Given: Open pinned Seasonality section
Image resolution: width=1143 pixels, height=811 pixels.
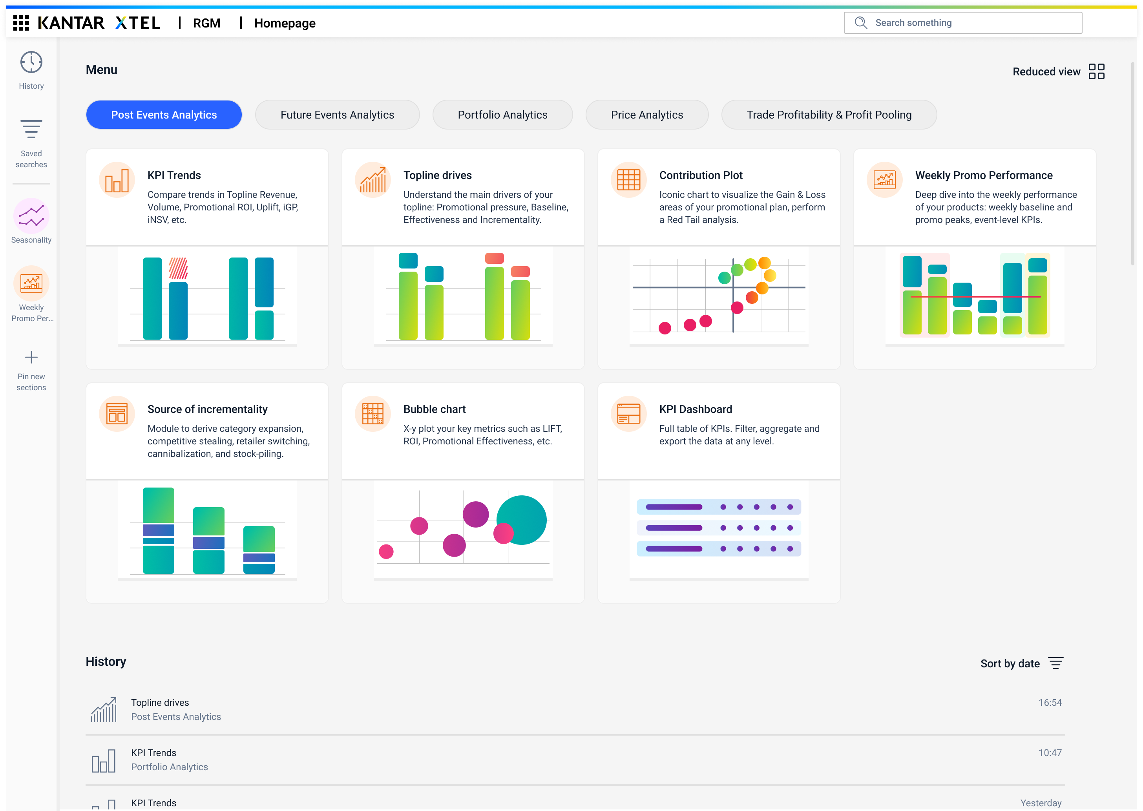Looking at the screenshot, I should tap(31, 221).
